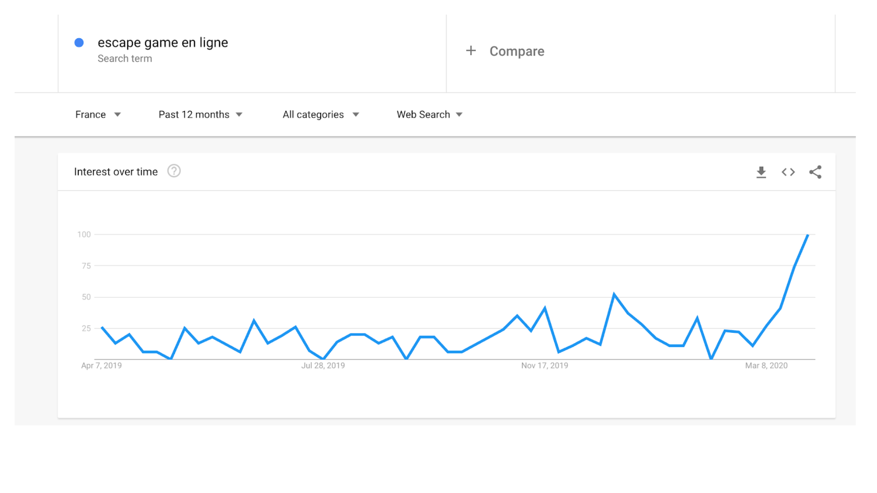Click the Search term subtitle text
Viewport: 877px width, 493px height.
(125, 58)
